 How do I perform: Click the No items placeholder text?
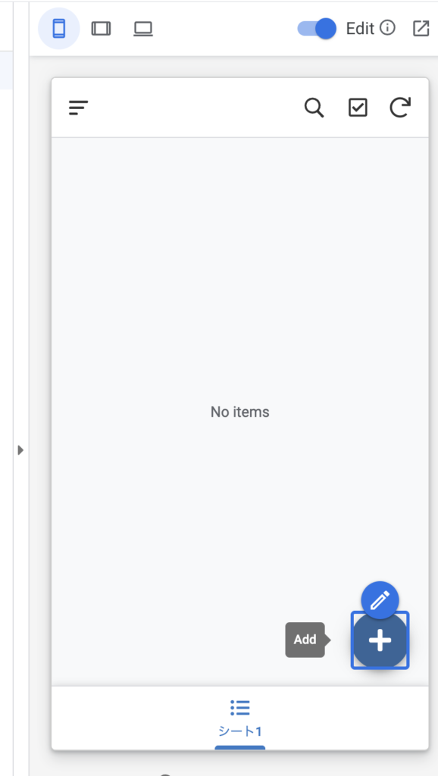[x=240, y=411]
